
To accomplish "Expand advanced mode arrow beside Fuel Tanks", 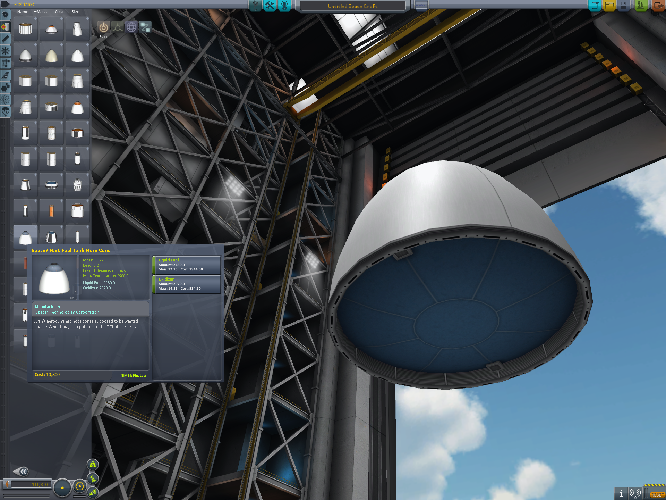I will [5, 4].
